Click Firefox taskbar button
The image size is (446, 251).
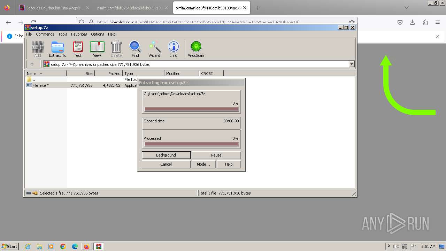(x=86, y=246)
